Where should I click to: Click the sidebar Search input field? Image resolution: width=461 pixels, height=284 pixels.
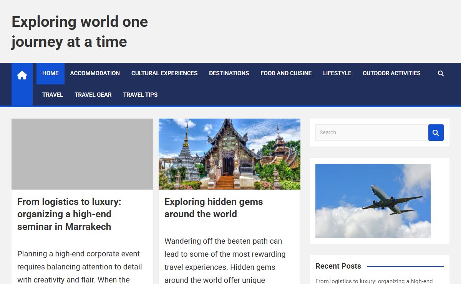(372, 132)
